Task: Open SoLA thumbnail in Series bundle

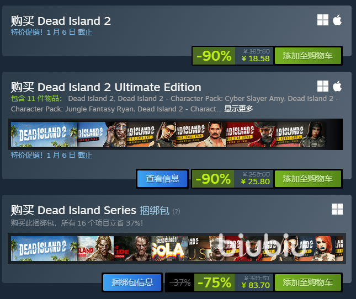Action: [x=169, y=248]
